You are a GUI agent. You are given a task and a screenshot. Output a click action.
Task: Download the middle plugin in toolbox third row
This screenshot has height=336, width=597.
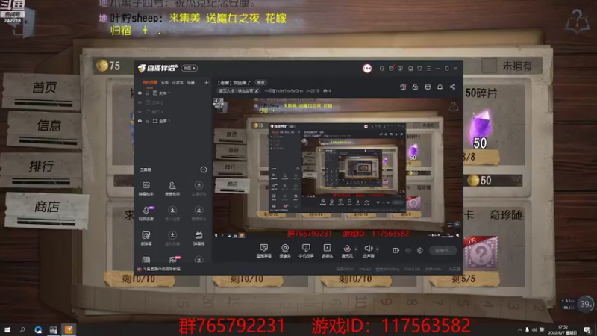click(x=172, y=238)
